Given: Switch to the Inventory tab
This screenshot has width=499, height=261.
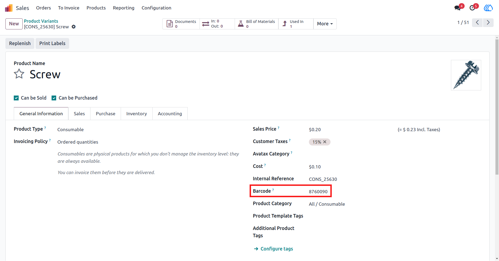Looking at the screenshot, I should (x=137, y=114).
